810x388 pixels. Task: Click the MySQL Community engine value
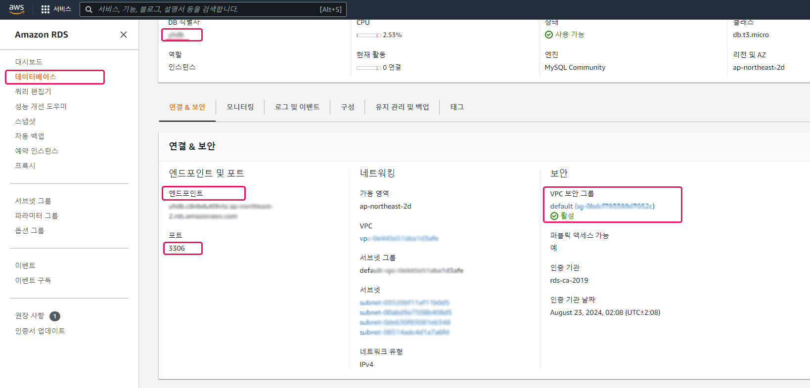[575, 67]
